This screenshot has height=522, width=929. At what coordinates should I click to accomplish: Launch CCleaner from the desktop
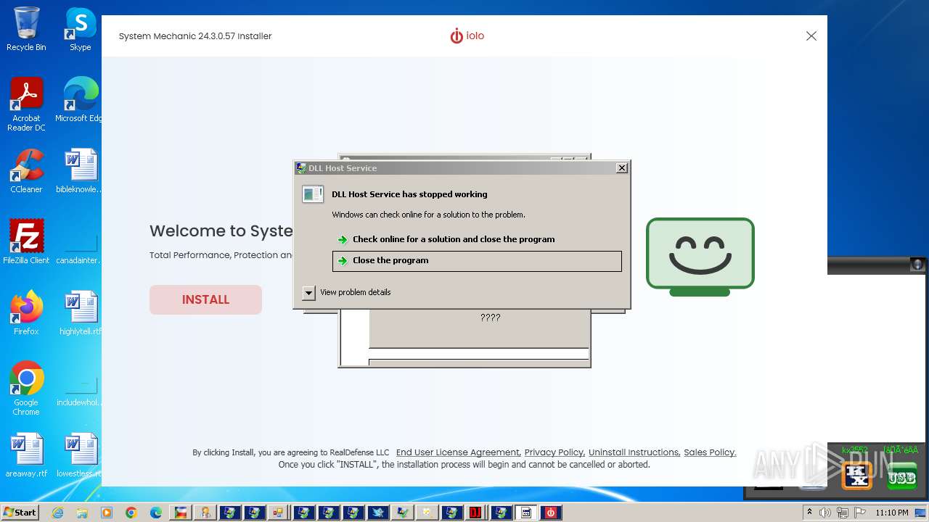26,171
